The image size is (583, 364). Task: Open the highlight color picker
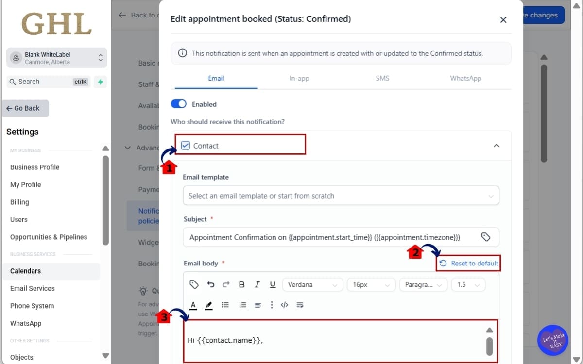(x=209, y=305)
